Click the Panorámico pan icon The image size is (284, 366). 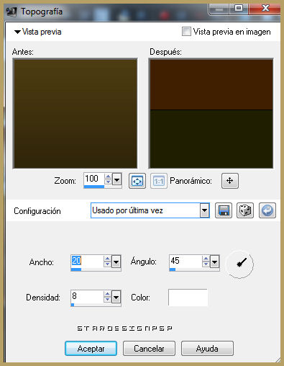coord(230,181)
